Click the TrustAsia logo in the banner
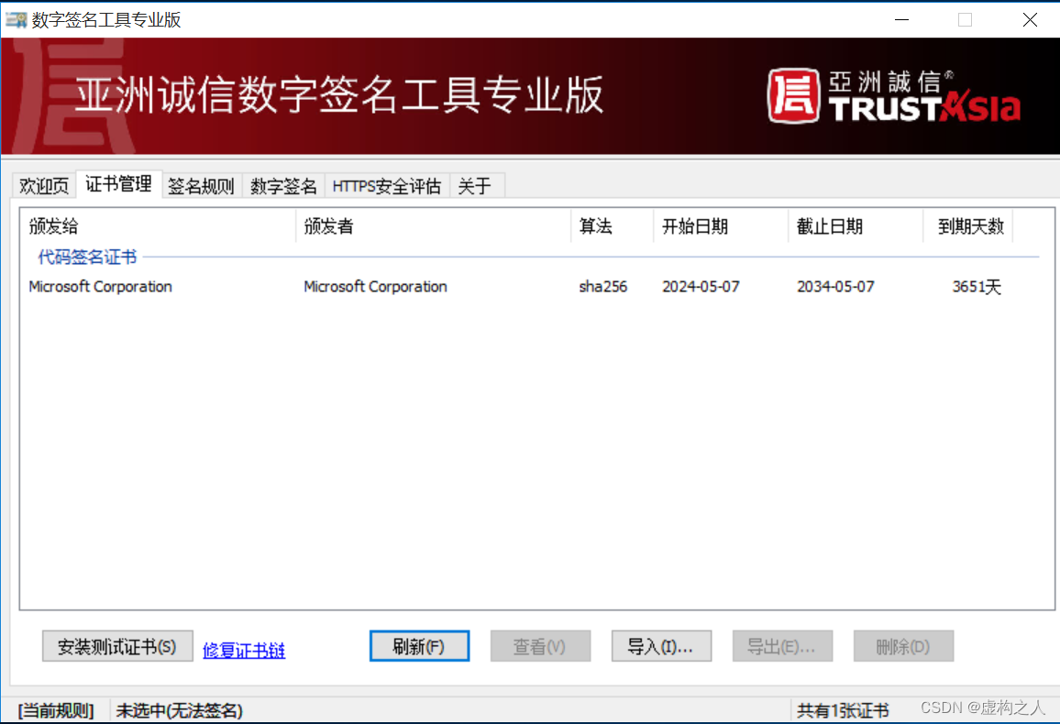Image resolution: width=1060 pixels, height=724 pixels. (894, 96)
